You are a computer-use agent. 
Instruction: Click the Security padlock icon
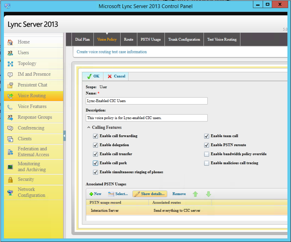click(x=10, y=180)
